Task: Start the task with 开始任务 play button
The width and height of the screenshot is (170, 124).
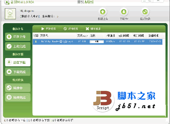Action: [x=49, y=29]
